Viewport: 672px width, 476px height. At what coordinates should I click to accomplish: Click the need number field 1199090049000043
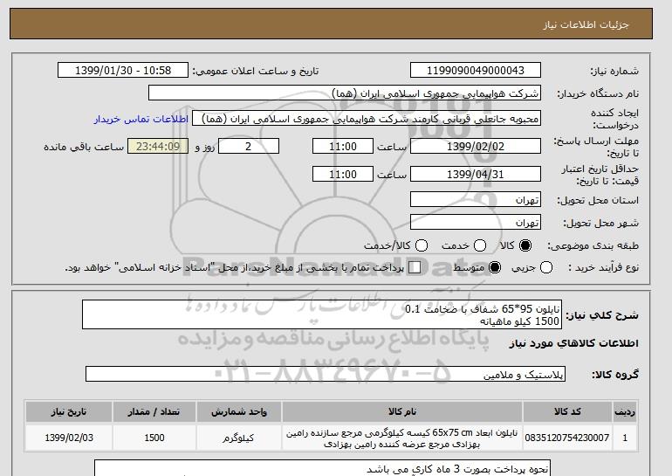click(x=476, y=71)
